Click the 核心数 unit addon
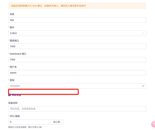 [x=56, y=122]
